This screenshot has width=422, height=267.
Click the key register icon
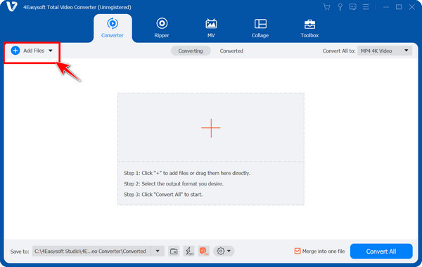[340, 7]
